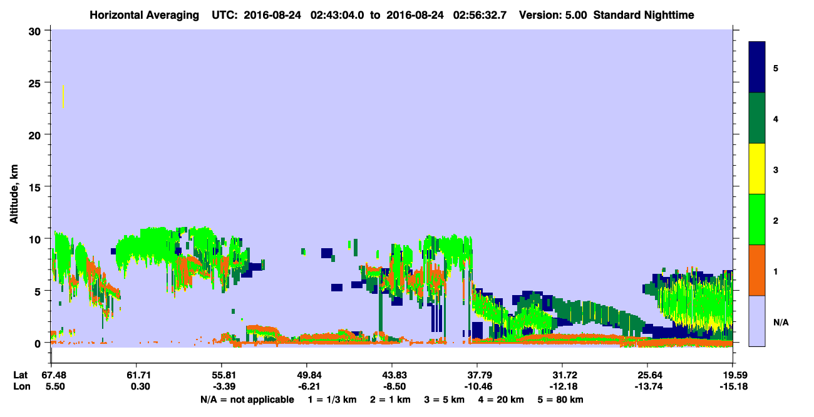814x417 pixels.
Task: Click legend text '4 = 20 km'
Action: click(501, 399)
